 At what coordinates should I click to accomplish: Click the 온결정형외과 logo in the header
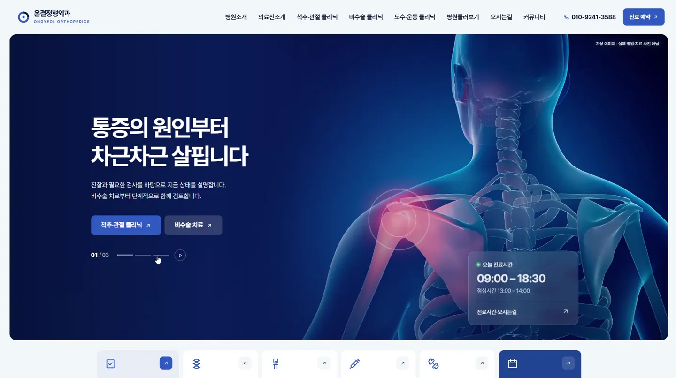tap(54, 17)
